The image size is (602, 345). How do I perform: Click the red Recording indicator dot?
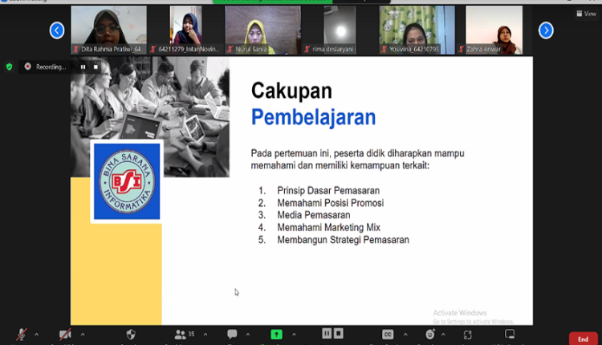(x=27, y=67)
